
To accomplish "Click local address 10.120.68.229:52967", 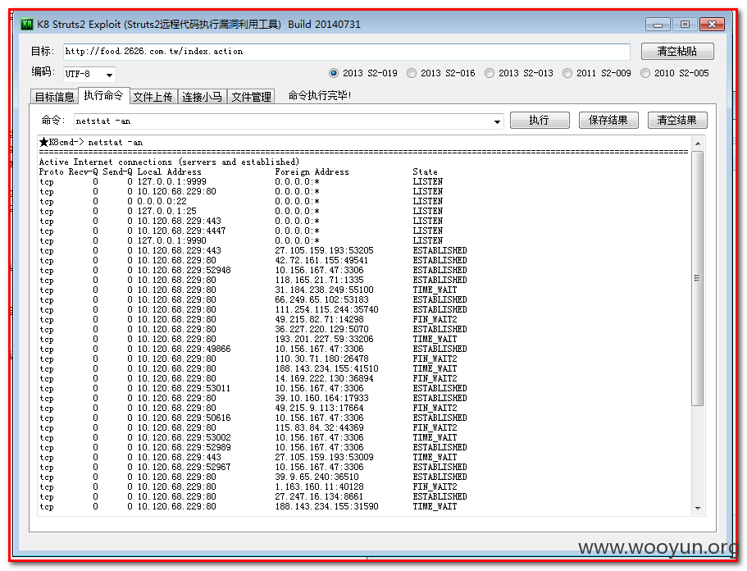I will pyautogui.click(x=184, y=468).
